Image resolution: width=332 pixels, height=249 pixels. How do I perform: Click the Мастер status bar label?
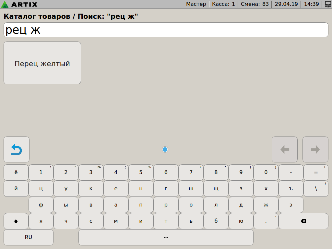(x=196, y=4)
